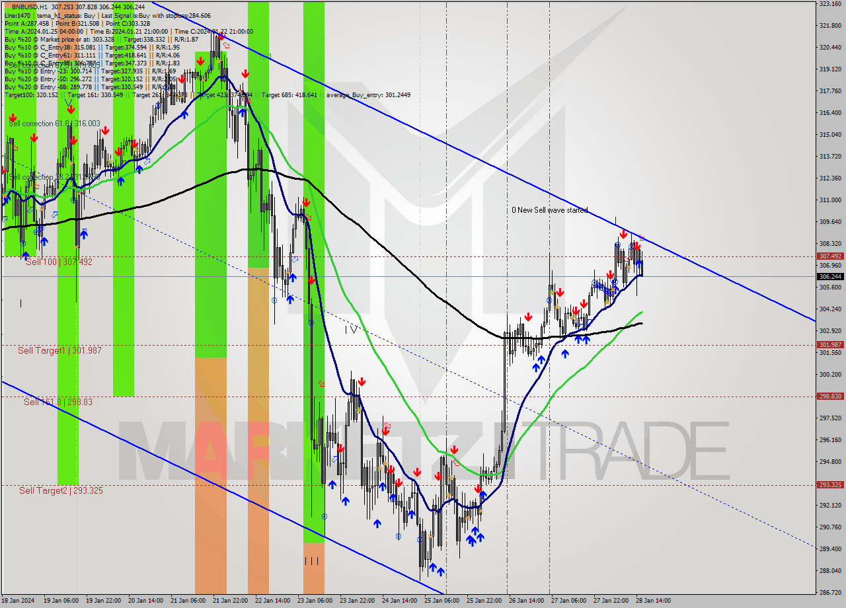Viewport: 846px width, 608px height.
Task: Click the 'Sell correction 61.8 | 316.003' label
Action: click(x=54, y=124)
